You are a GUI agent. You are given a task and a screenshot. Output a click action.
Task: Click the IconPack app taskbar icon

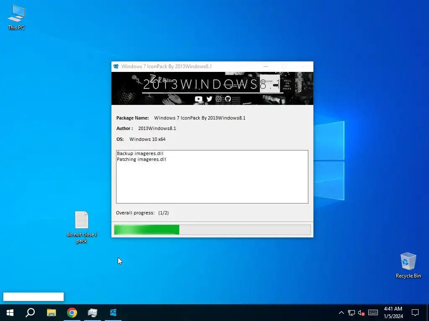pos(113,313)
